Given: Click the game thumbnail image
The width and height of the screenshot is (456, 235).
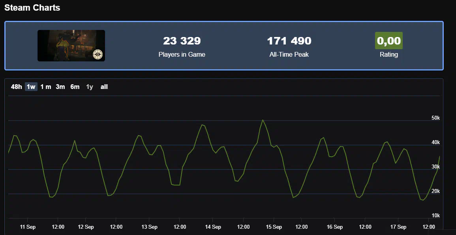Looking at the screenshot, I should click(x=71, y=45).
